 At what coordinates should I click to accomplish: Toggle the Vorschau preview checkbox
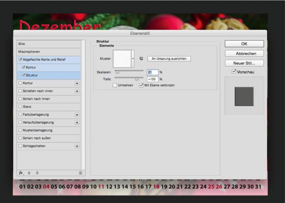[x=234, y=72]
